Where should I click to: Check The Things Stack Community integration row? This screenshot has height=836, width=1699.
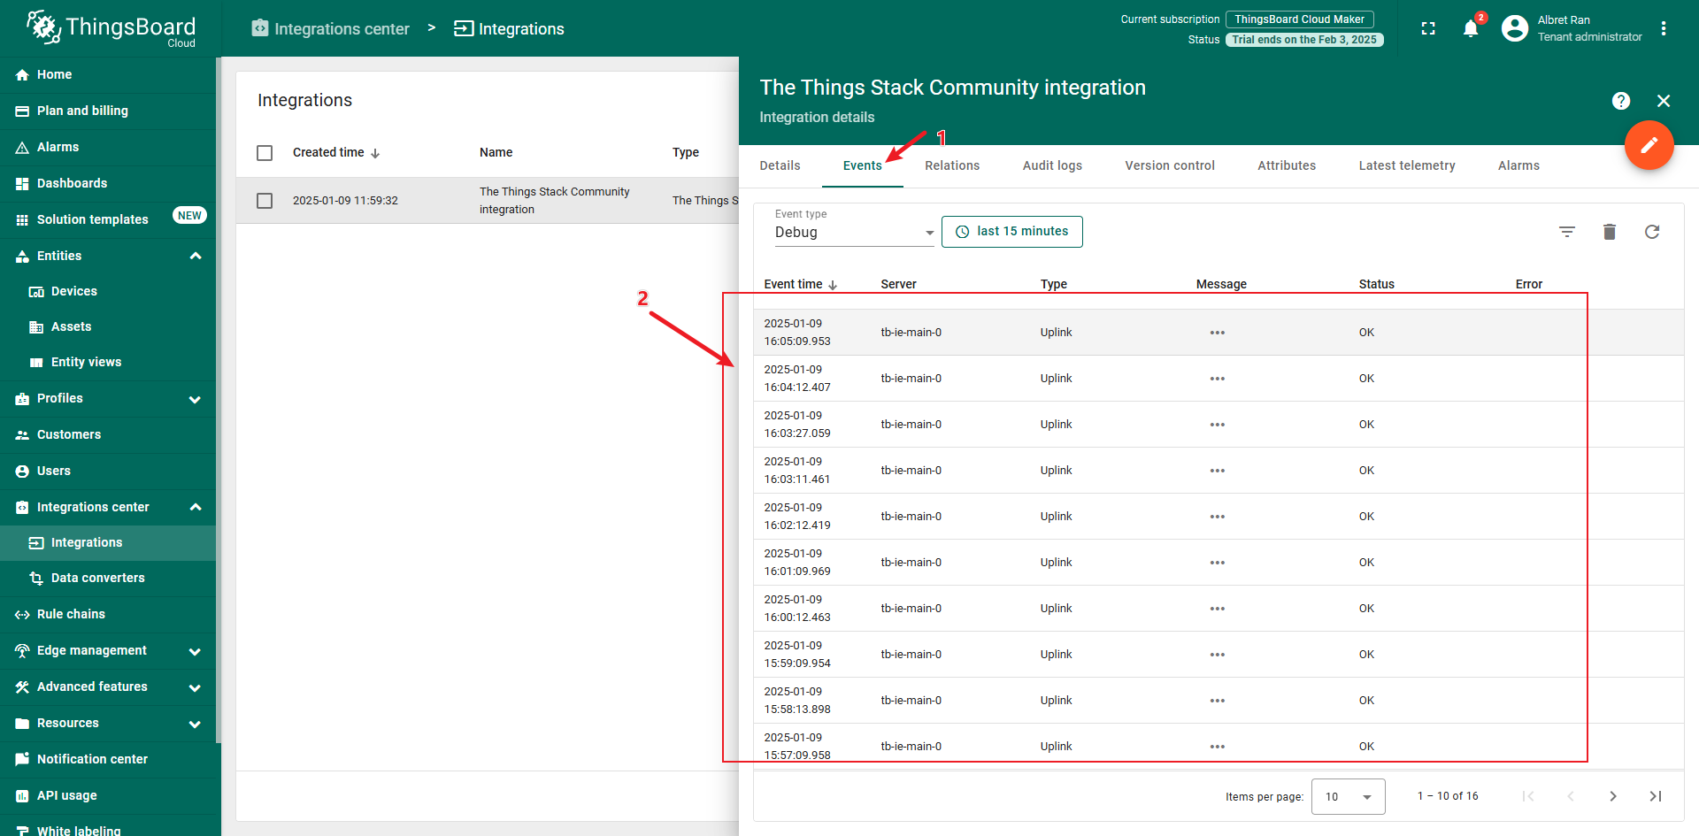coord(265,201)
